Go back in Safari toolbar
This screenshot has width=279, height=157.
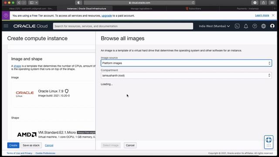[19, 3]
